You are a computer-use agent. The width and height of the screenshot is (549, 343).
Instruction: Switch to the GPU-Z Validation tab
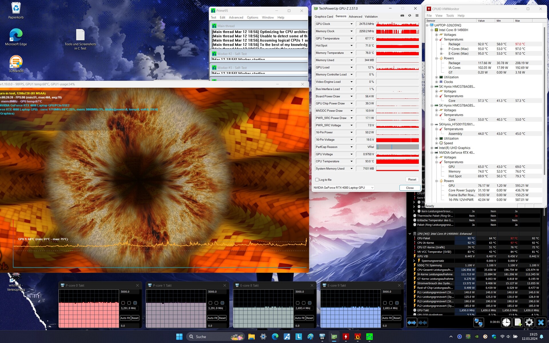(x=371, y=17)
